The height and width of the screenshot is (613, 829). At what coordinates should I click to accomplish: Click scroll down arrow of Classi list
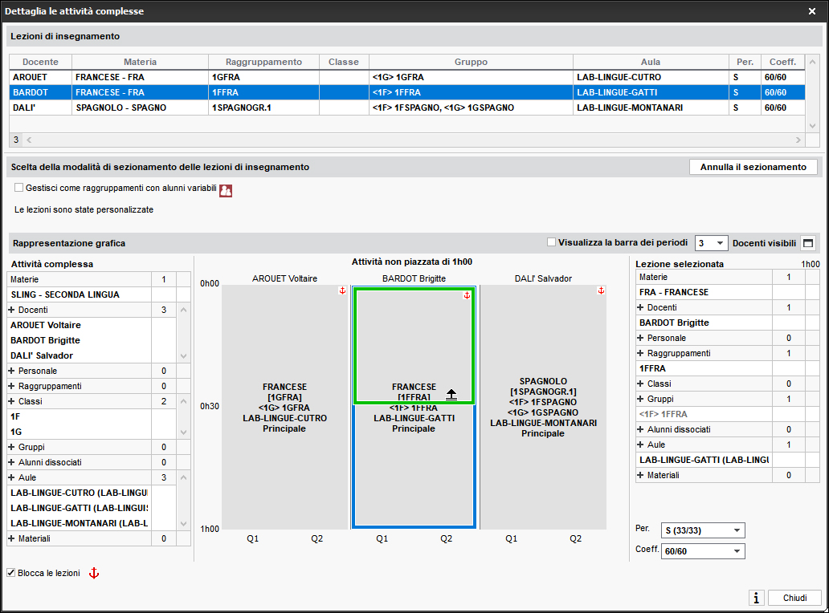click(183, 432)
